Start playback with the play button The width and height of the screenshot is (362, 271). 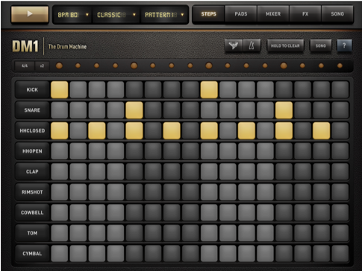pos(30,14)
